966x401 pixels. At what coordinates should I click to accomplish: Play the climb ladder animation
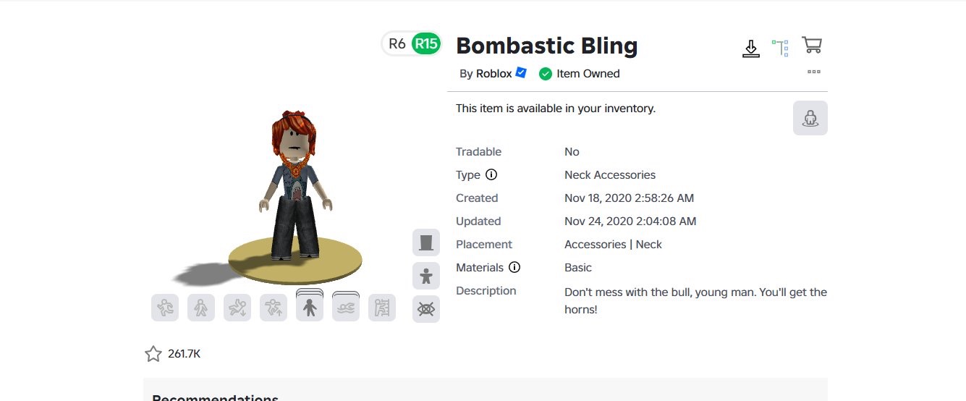coord(382,308)
